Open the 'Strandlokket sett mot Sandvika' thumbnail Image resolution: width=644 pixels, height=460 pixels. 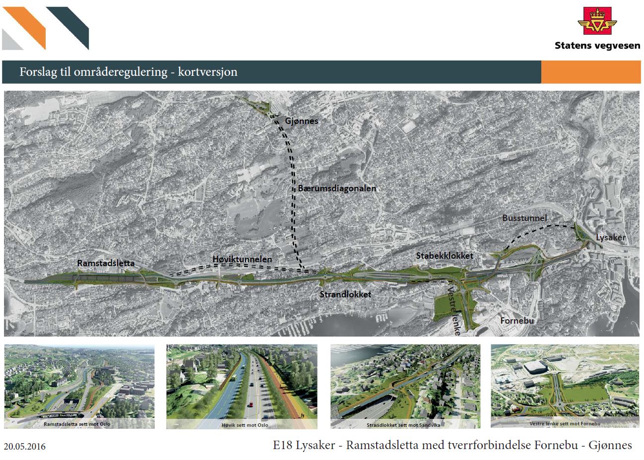405,387
